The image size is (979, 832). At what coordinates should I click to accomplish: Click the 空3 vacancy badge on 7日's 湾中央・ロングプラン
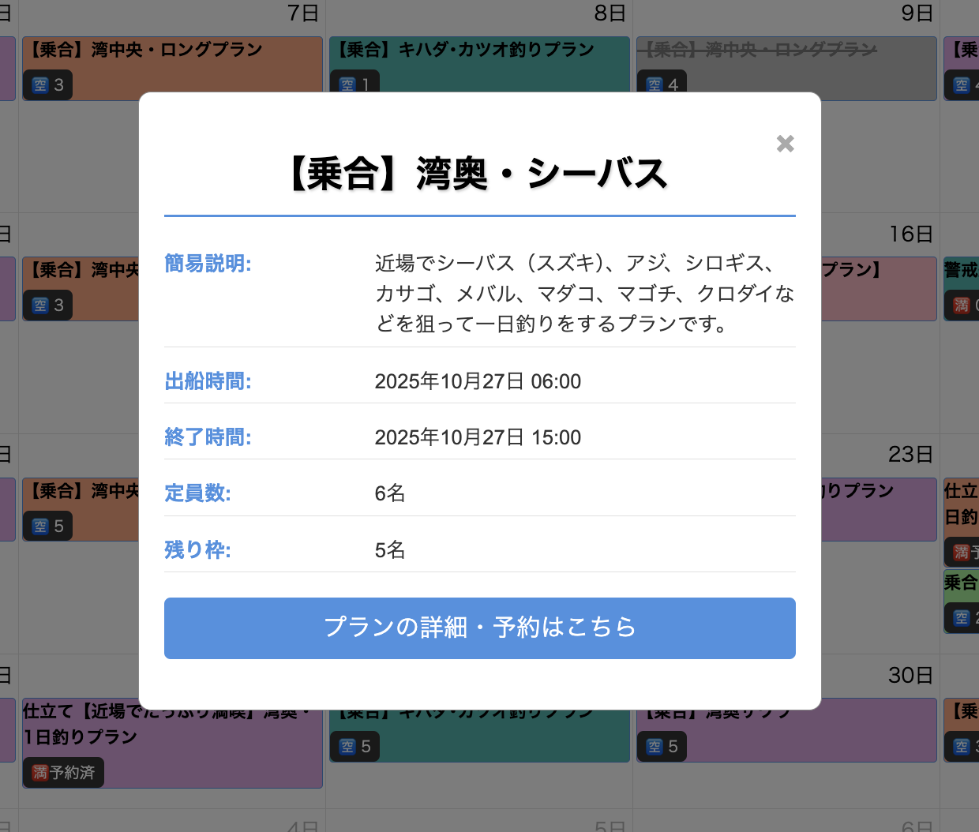coord(47,84)
